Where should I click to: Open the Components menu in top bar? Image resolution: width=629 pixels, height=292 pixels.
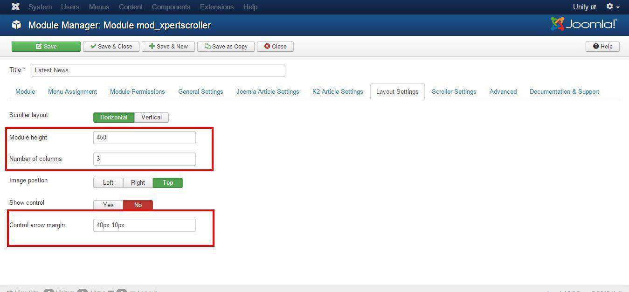pos(171,7)
